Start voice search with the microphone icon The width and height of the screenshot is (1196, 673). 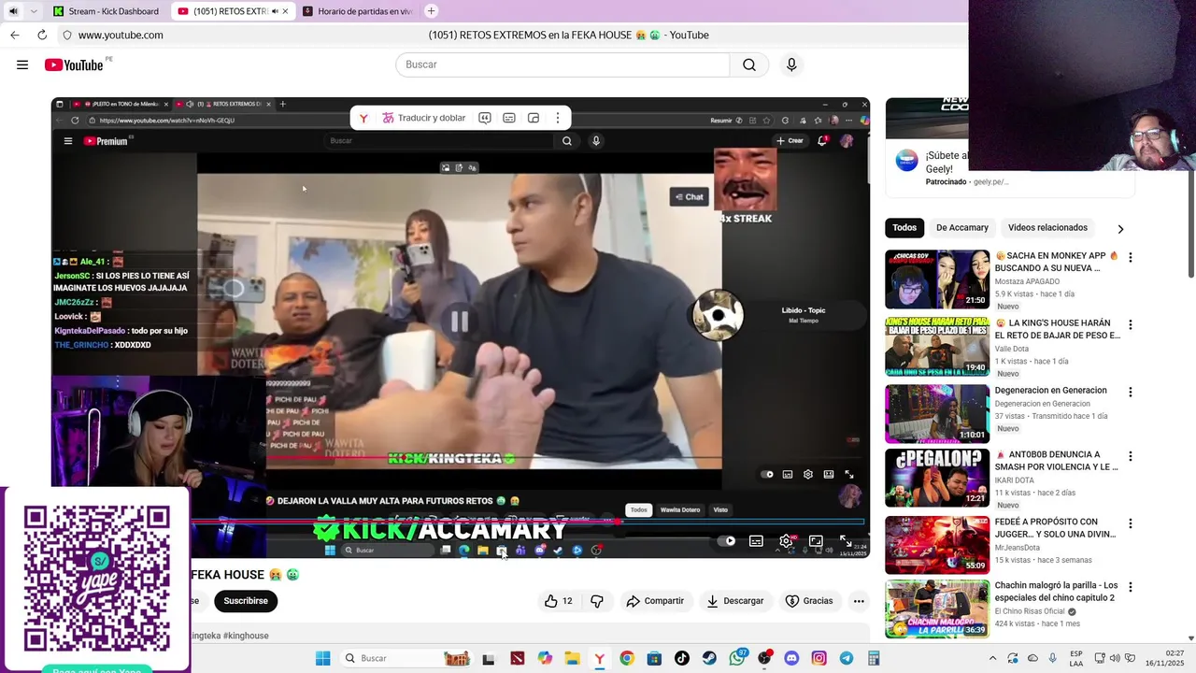click(791, 64)
